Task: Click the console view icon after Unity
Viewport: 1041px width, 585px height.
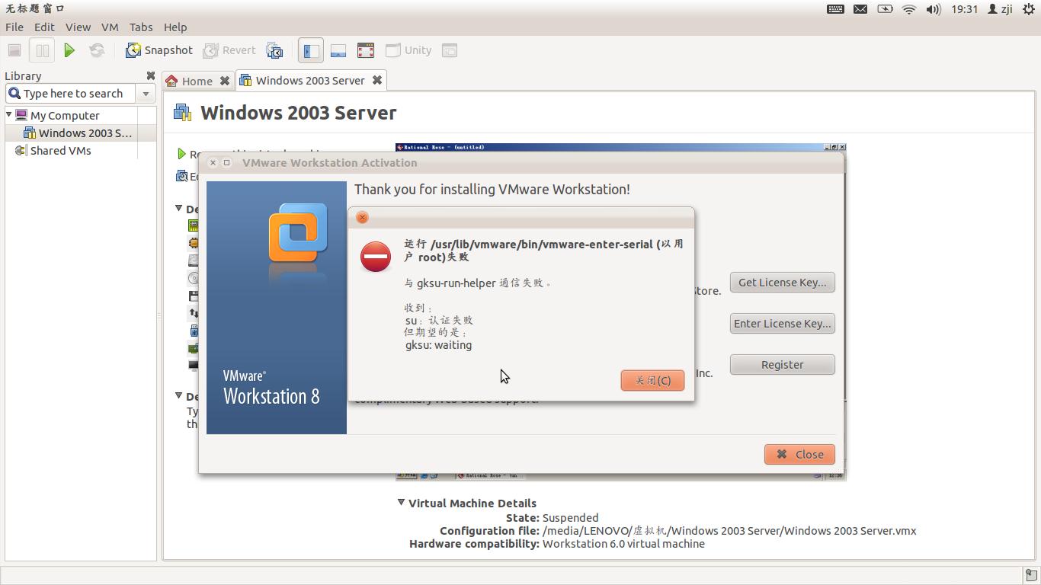Action: (x=450, y=50)
